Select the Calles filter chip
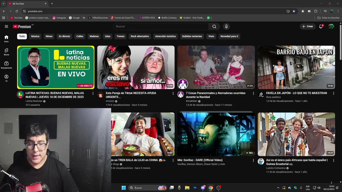The width and height of the screenshot is (342, 192). tap(80, 36)
